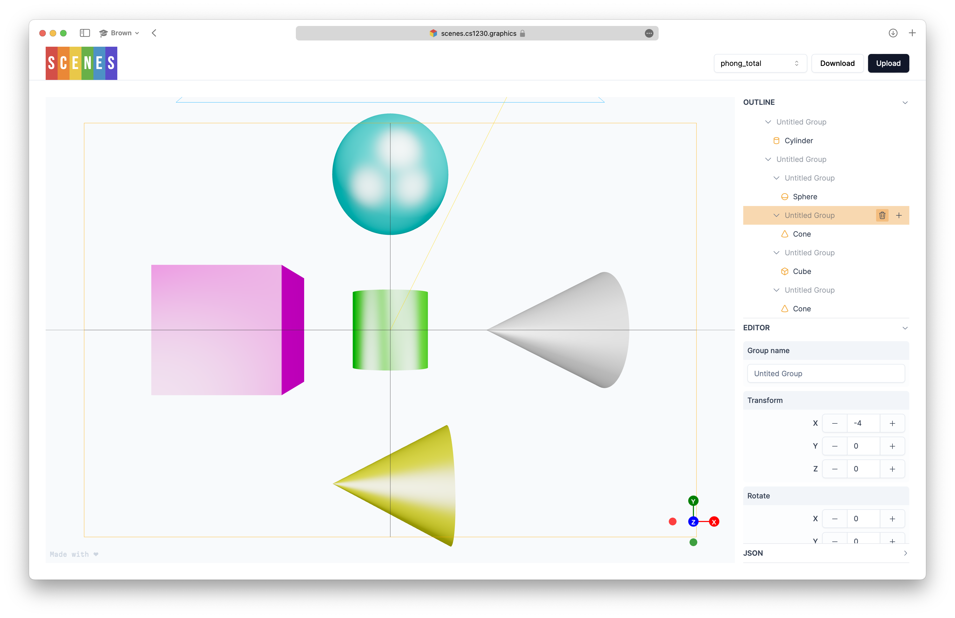Viewport: 955px width, 618px height.
Task: Click the Group name text field
Action: click(826, 373)
